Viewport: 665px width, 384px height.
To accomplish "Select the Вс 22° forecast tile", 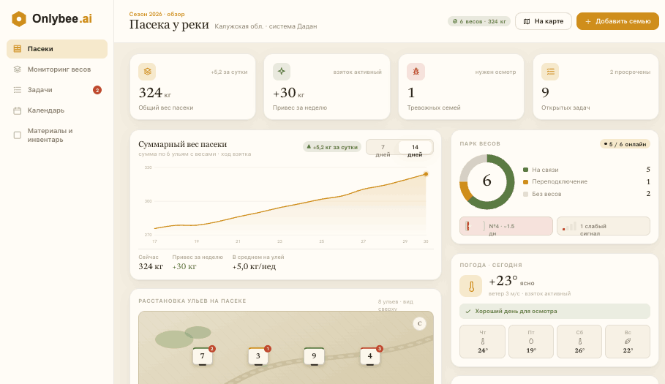I will [x=628, y=342].
